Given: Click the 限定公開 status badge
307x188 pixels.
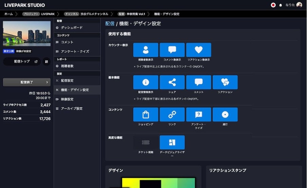Looking at the screenshot, I should coord(8,51).
